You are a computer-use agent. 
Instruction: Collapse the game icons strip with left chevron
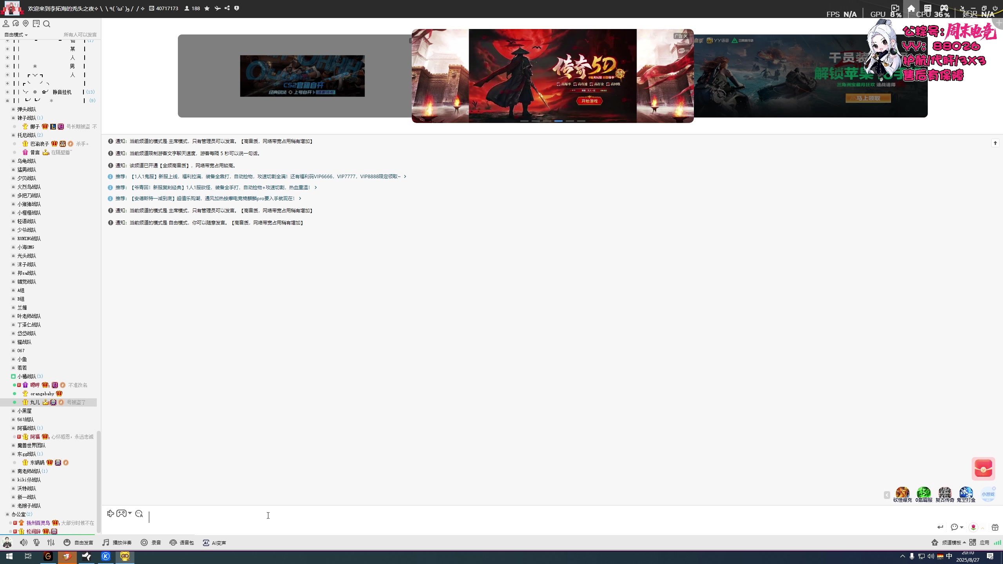click(887, 495)
